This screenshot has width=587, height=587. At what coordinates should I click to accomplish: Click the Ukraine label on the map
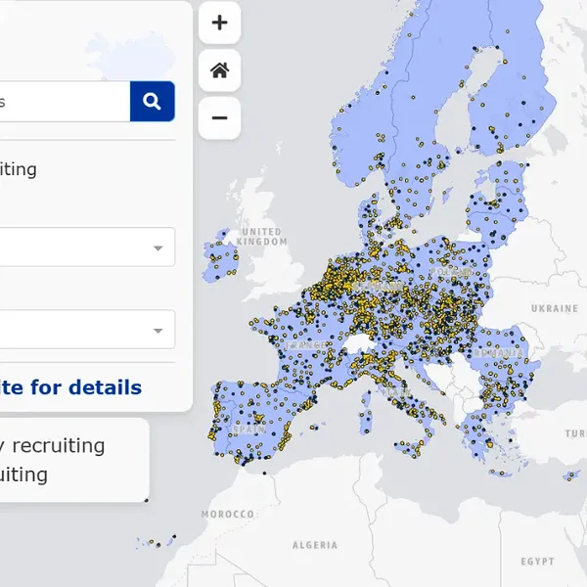[x=554, y=308]
